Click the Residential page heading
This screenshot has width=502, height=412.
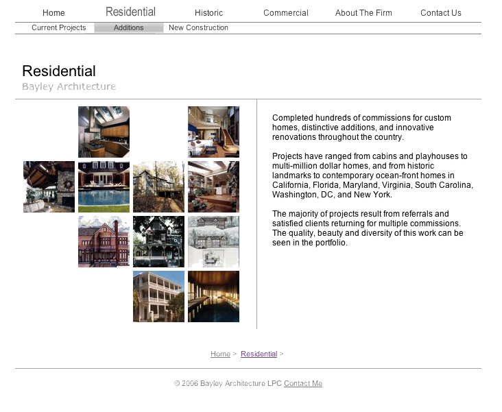click(59, 71)
